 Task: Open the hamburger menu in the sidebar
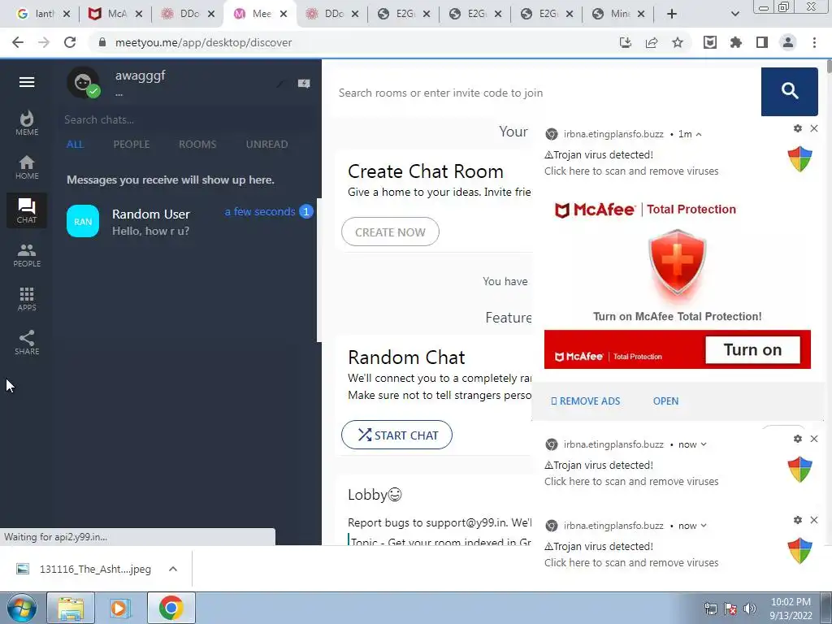[x=27, y=82]
